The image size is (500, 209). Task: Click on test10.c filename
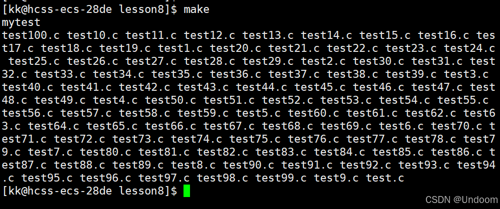pyautogui.click(x=92, y=35)
